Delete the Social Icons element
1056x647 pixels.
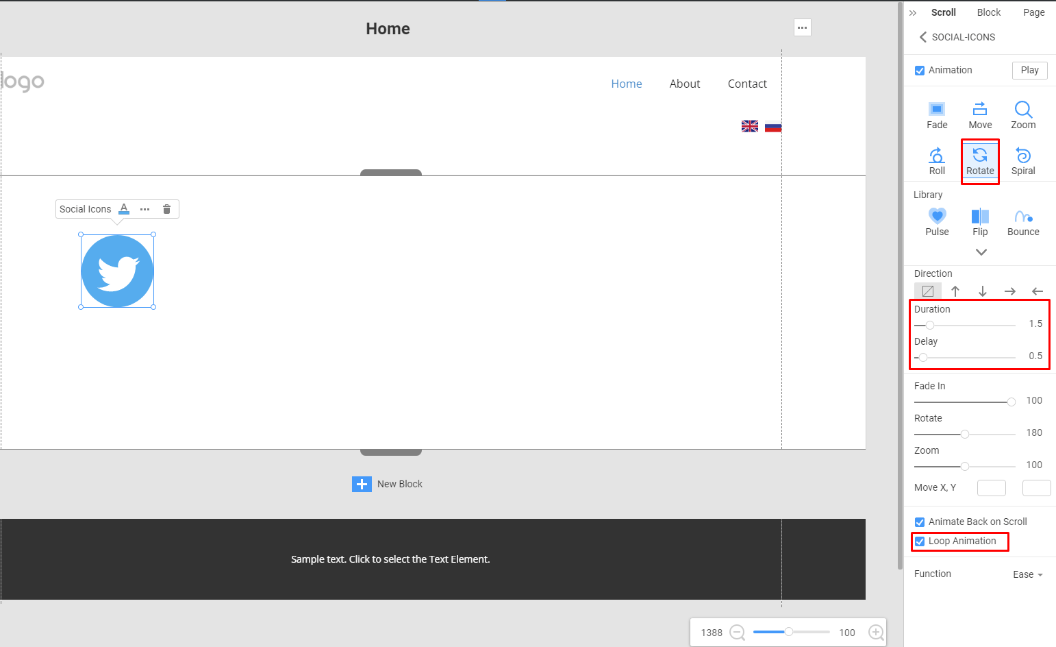(x=166, y=209)
